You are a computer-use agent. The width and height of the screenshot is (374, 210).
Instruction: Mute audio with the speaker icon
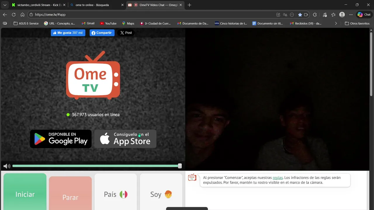[x=7, y=166]
